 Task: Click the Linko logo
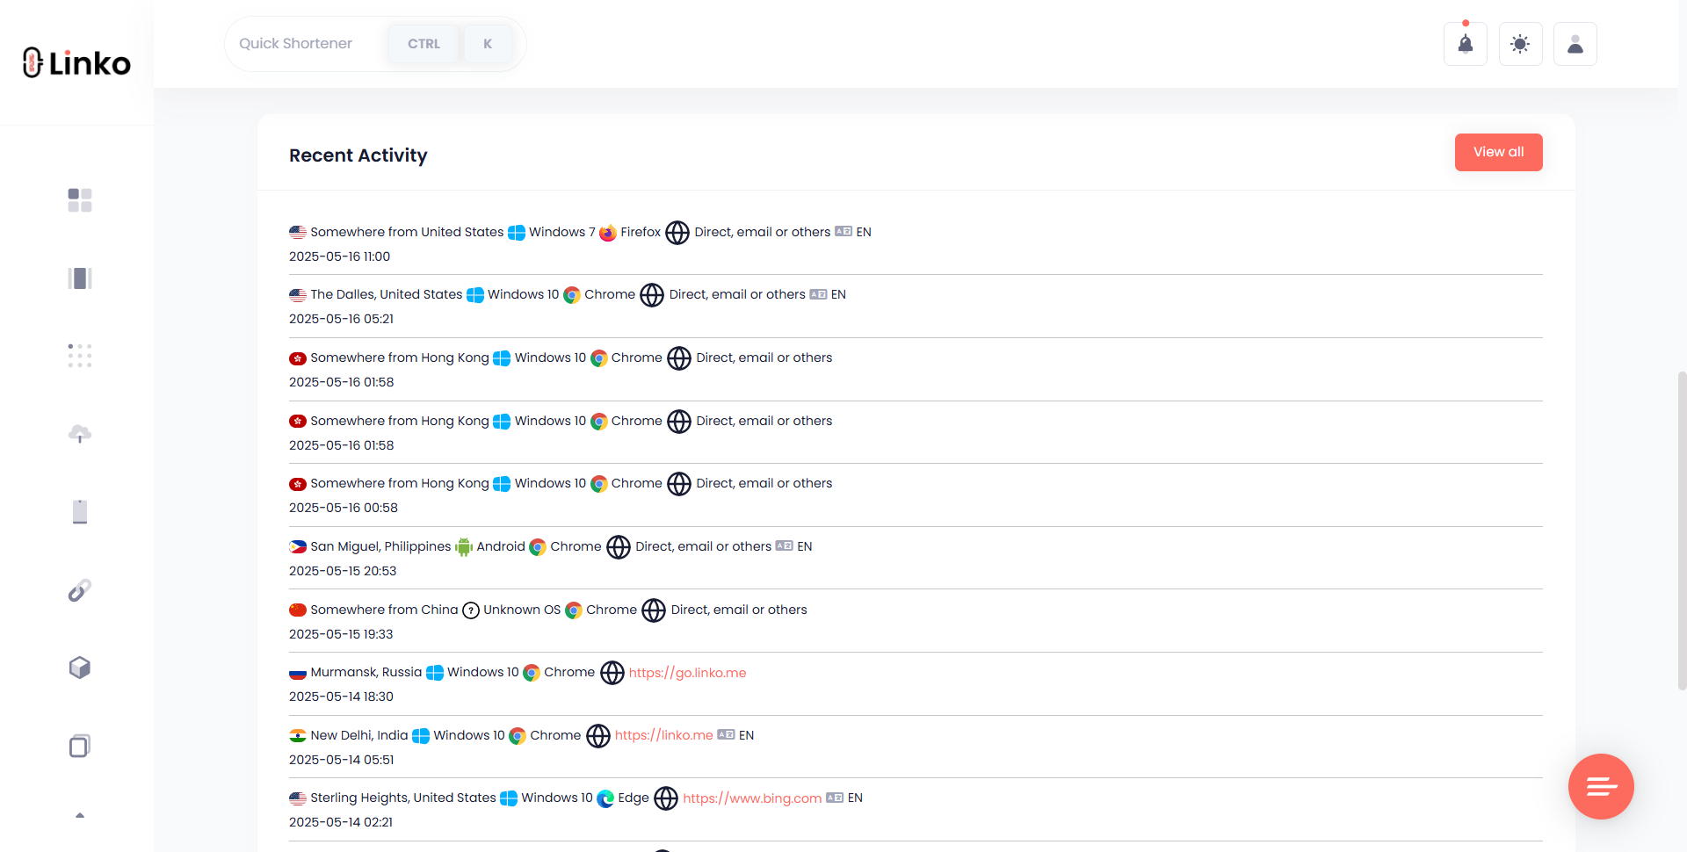click(76, 62)
